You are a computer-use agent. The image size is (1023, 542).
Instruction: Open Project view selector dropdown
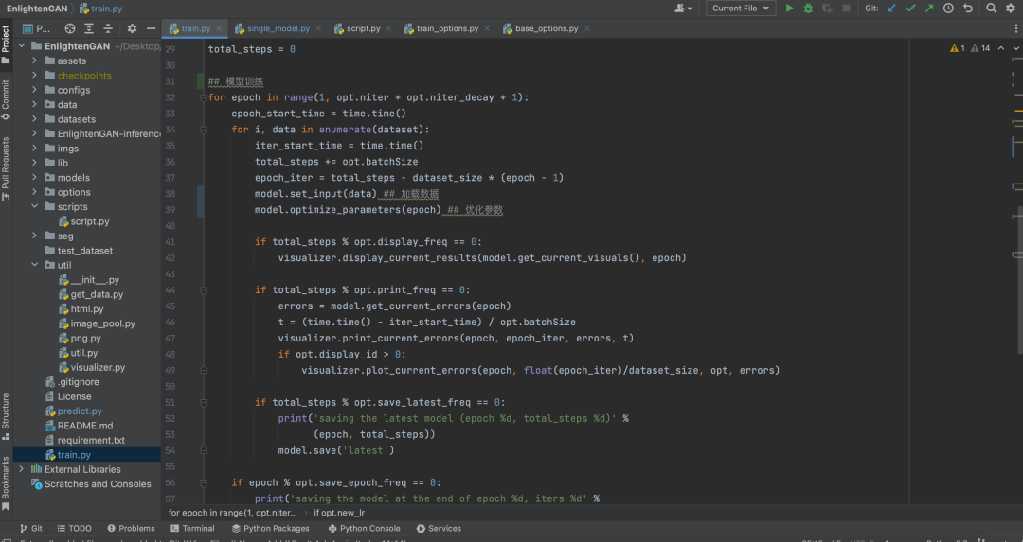click(37, 28)
